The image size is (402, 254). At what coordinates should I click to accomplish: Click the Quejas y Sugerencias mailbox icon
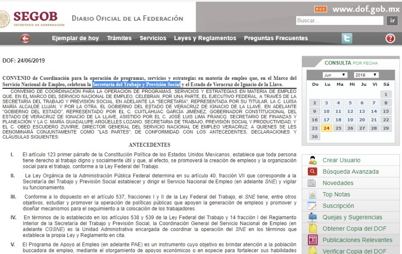[313, 217]
